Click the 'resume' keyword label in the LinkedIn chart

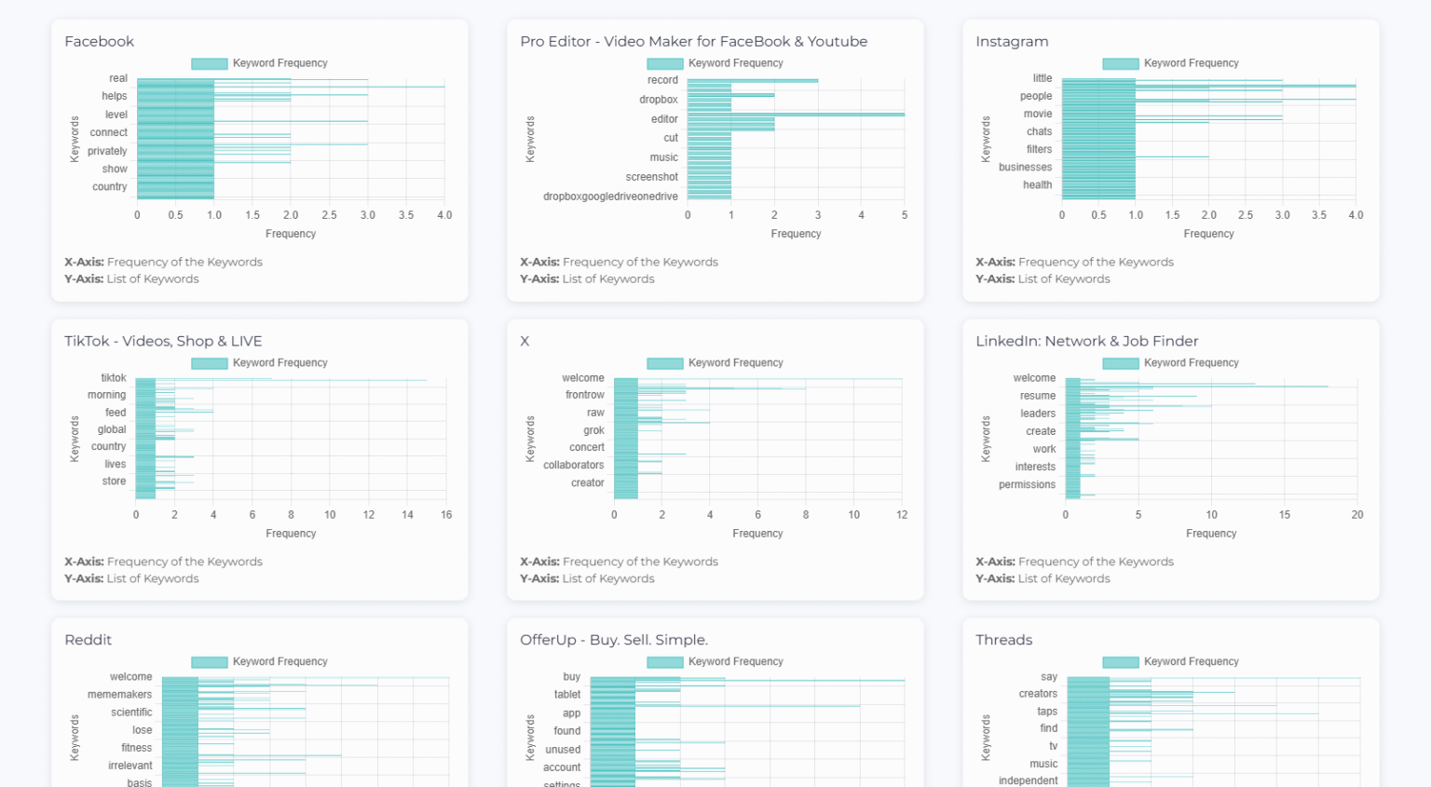pos(1037,396)
